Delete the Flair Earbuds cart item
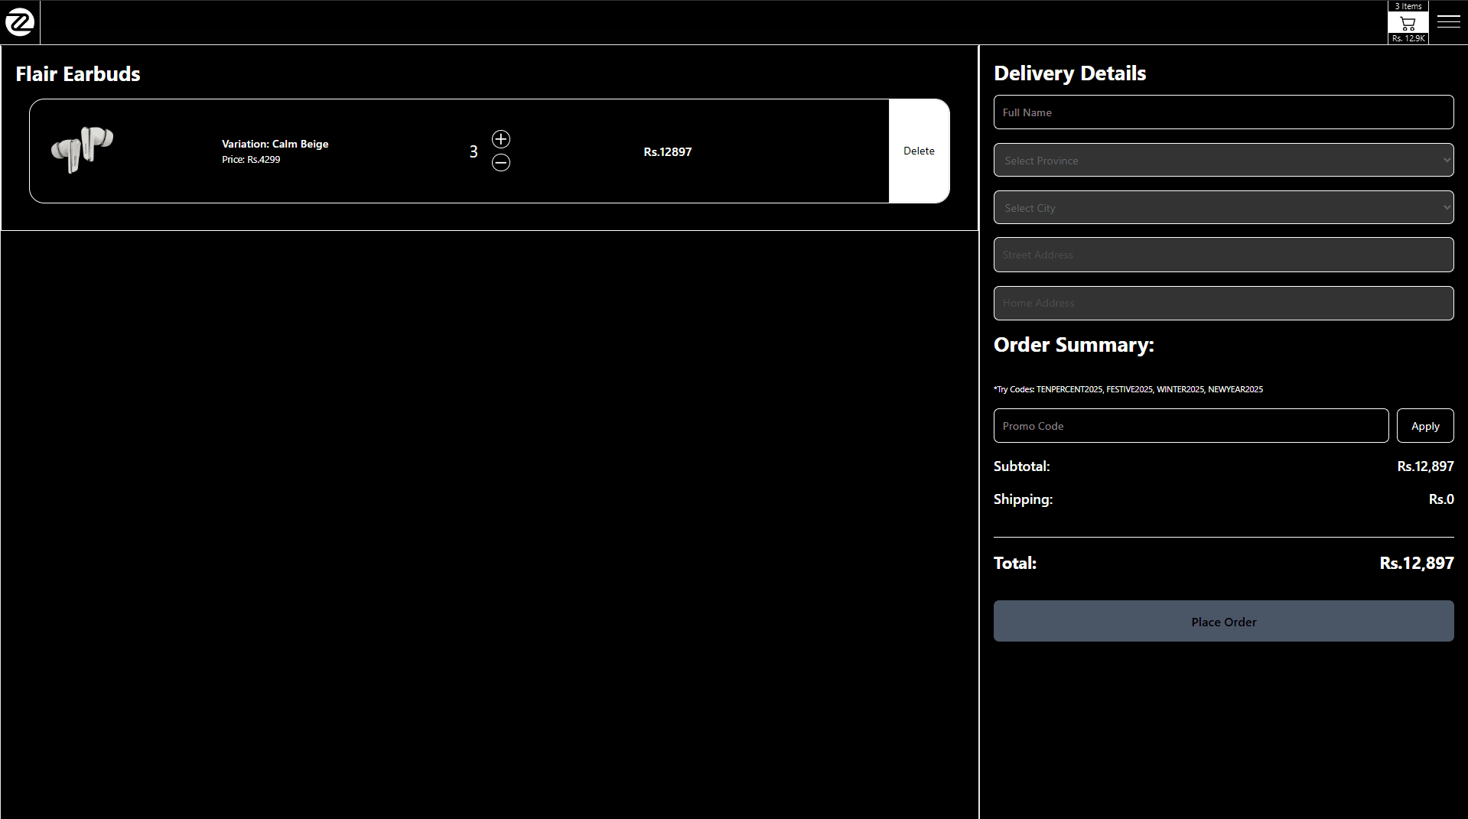 (919, 151)
